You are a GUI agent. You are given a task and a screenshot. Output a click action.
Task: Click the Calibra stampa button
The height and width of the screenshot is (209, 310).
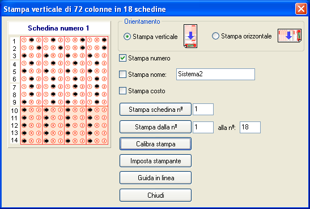pyautogui.click(x=155, y=144)
